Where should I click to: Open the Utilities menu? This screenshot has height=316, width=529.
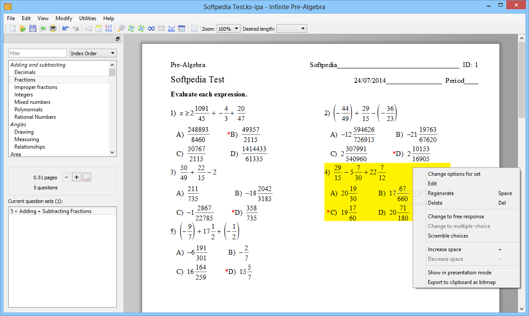pyautogui.click(x=88, y=18)
